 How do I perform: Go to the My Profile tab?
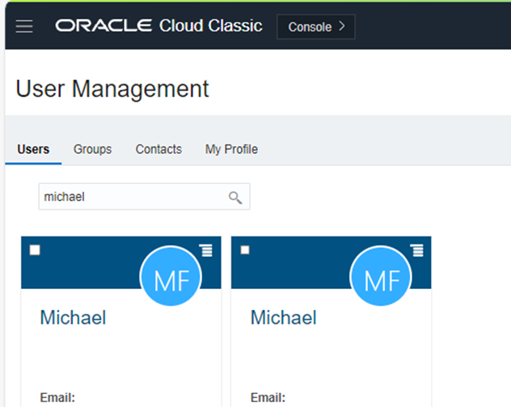[231, 149]
